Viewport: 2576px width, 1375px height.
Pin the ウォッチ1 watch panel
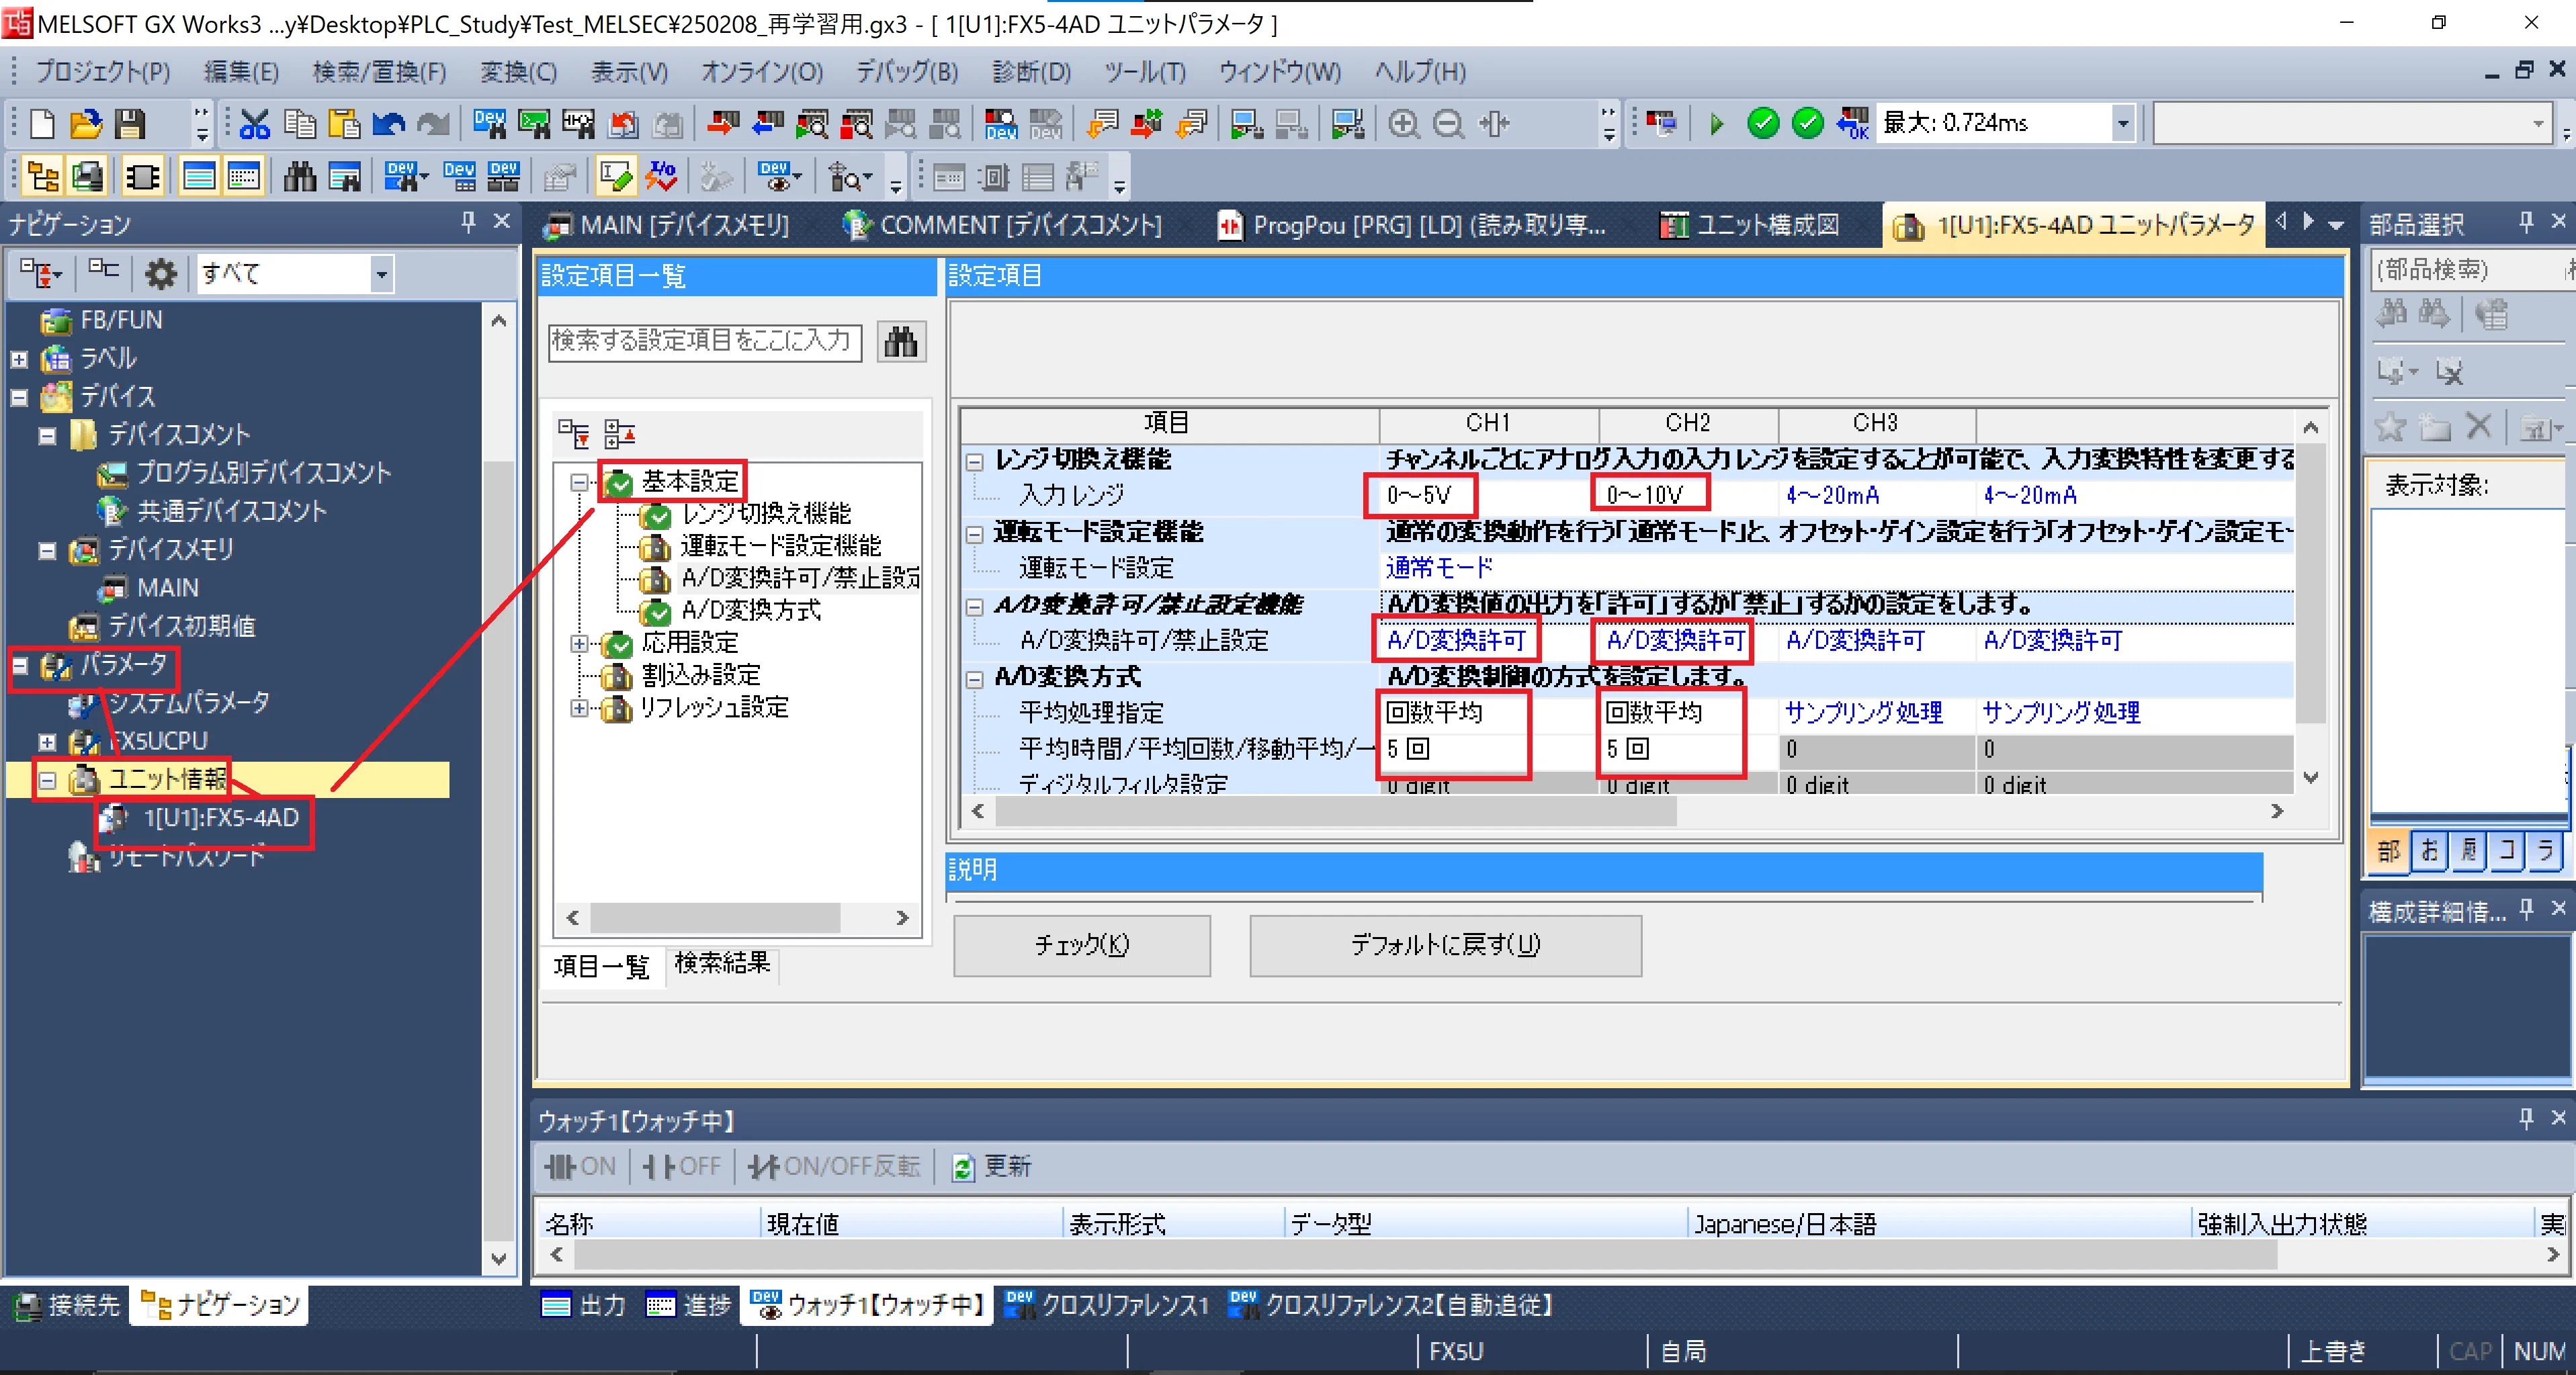(x=2526, y=1117)
